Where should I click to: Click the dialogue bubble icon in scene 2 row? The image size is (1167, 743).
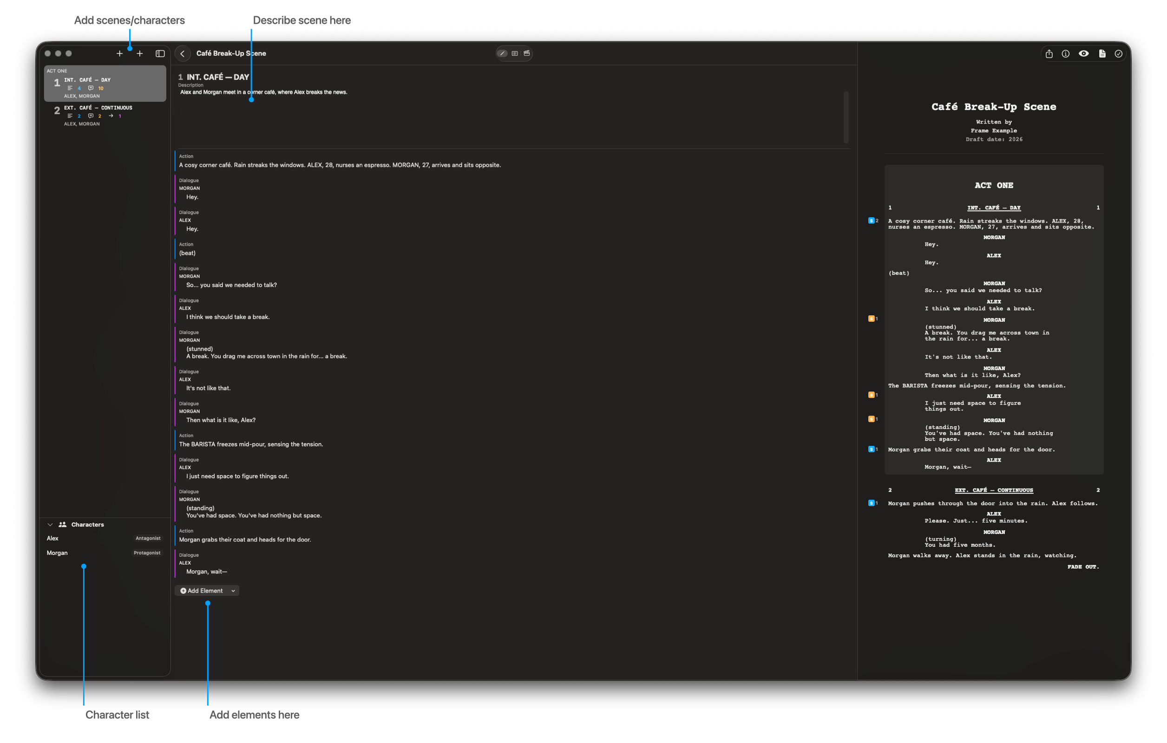click(91, 116)
